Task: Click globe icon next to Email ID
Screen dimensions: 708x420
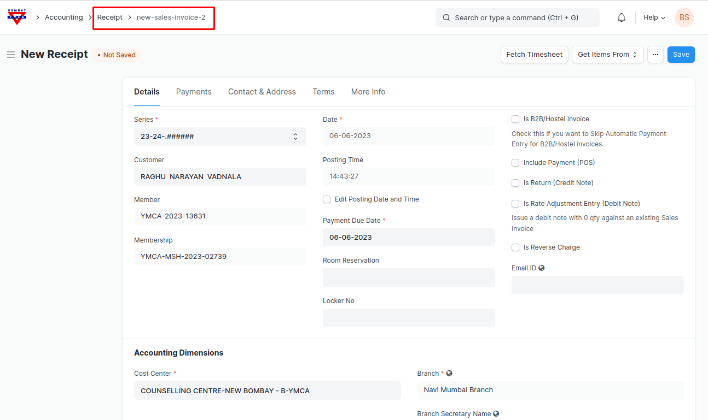Action: click(542, 268)
